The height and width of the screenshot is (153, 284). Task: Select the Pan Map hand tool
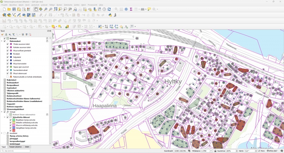click(x=36, y=9)
